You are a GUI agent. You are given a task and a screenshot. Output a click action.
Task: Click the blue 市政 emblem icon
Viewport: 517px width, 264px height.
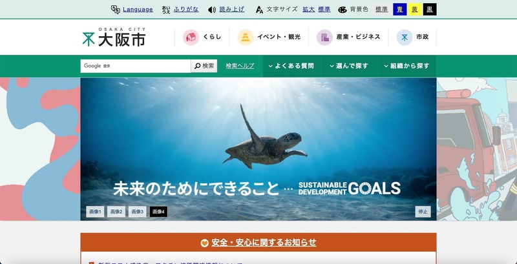(405, 37)
